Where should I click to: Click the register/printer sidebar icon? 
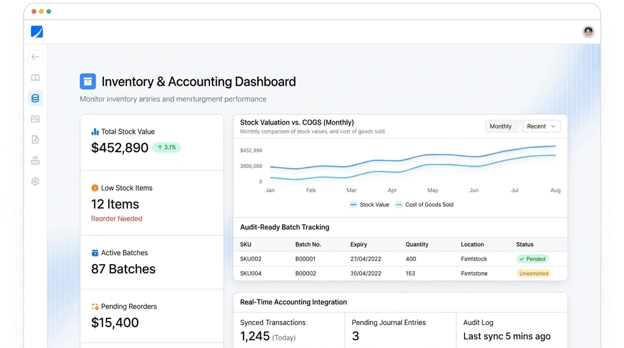click(x=35, y=160)
